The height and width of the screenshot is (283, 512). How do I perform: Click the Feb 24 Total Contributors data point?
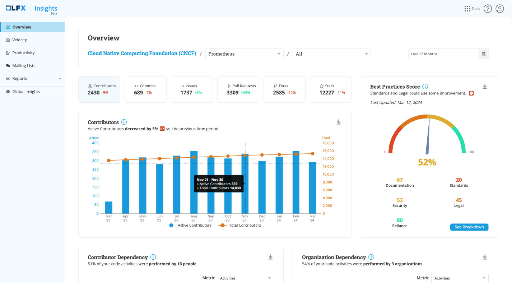coord(296,154)
